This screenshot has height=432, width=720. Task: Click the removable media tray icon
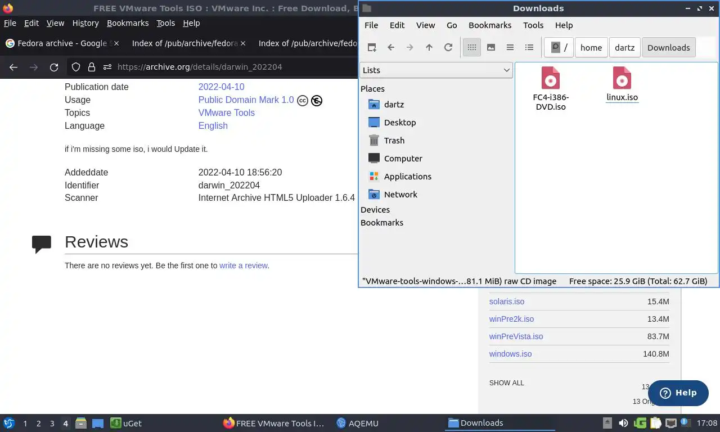click(x=607, y=423)
